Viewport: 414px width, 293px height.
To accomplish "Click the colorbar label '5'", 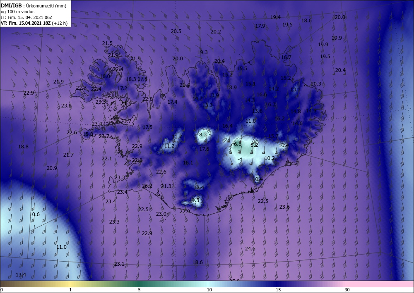I will pos(139,290).
